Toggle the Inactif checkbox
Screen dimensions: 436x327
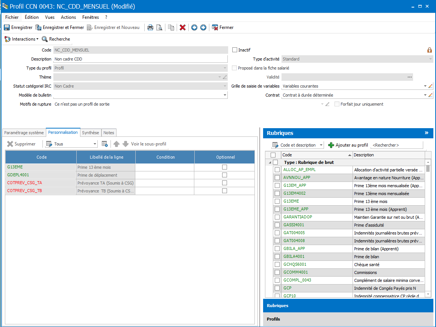tap(235, 50)
